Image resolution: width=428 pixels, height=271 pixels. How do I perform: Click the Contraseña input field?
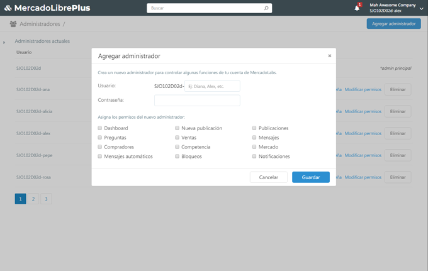click(197, 101)
